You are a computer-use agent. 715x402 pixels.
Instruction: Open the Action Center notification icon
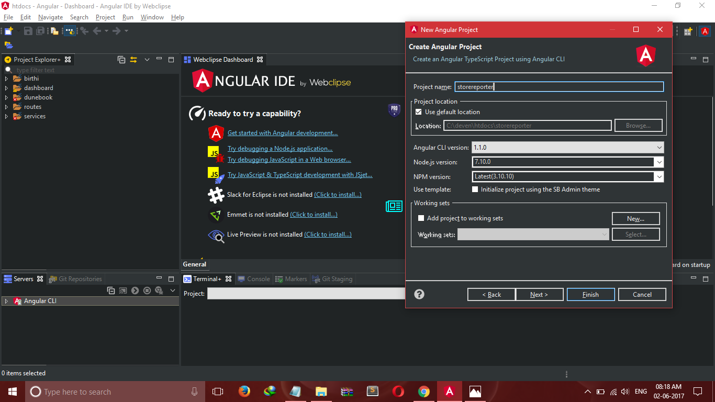tap(698, 392)
